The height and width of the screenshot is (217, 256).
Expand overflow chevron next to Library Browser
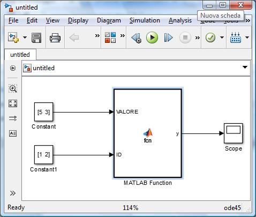tap(122, 35)
